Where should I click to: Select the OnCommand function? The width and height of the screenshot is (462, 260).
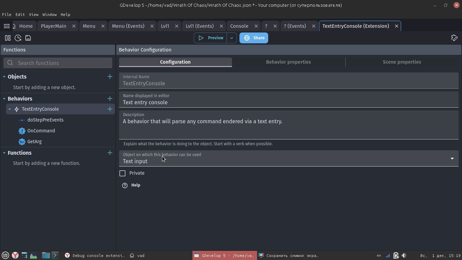pyautogui.click(x=41, y=131)
